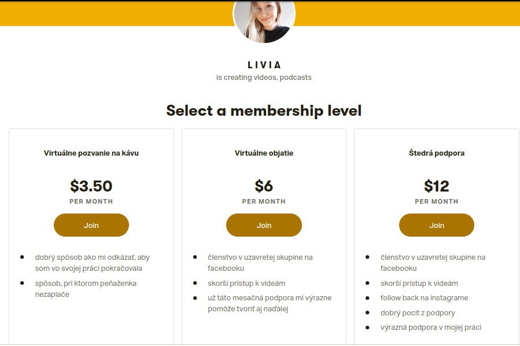Click the LIVIA creator name
The width and height of the screenshot is (520, 346).
[264, 65]
